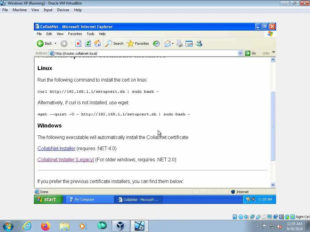The image size is (310, 232).
Task: Expand the address bar dropdown list
Action: (x=240, y=53)
